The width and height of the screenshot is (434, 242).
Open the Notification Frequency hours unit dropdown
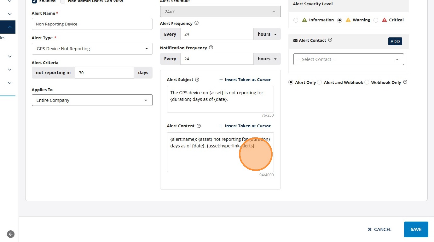coord(267,59)
